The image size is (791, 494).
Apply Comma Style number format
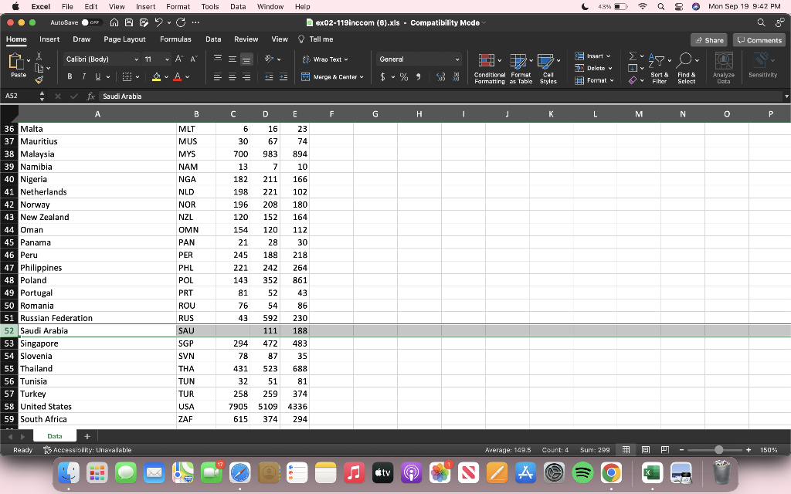click(418, 77)
